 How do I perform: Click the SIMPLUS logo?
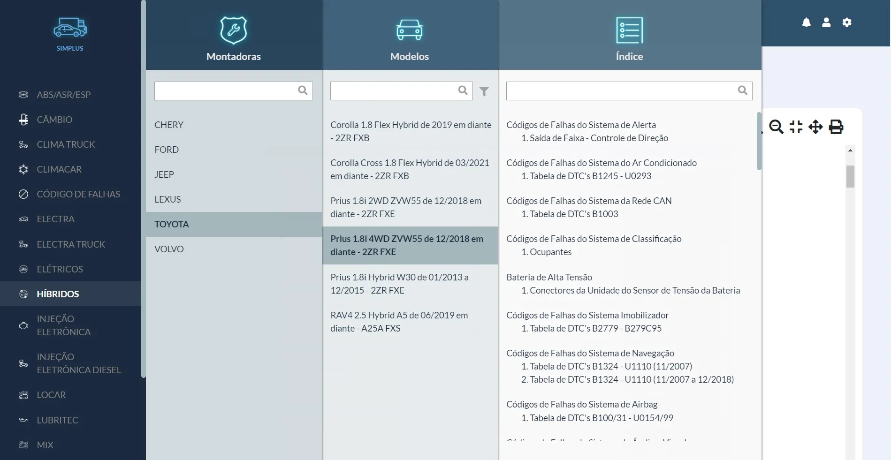[70, 34]
